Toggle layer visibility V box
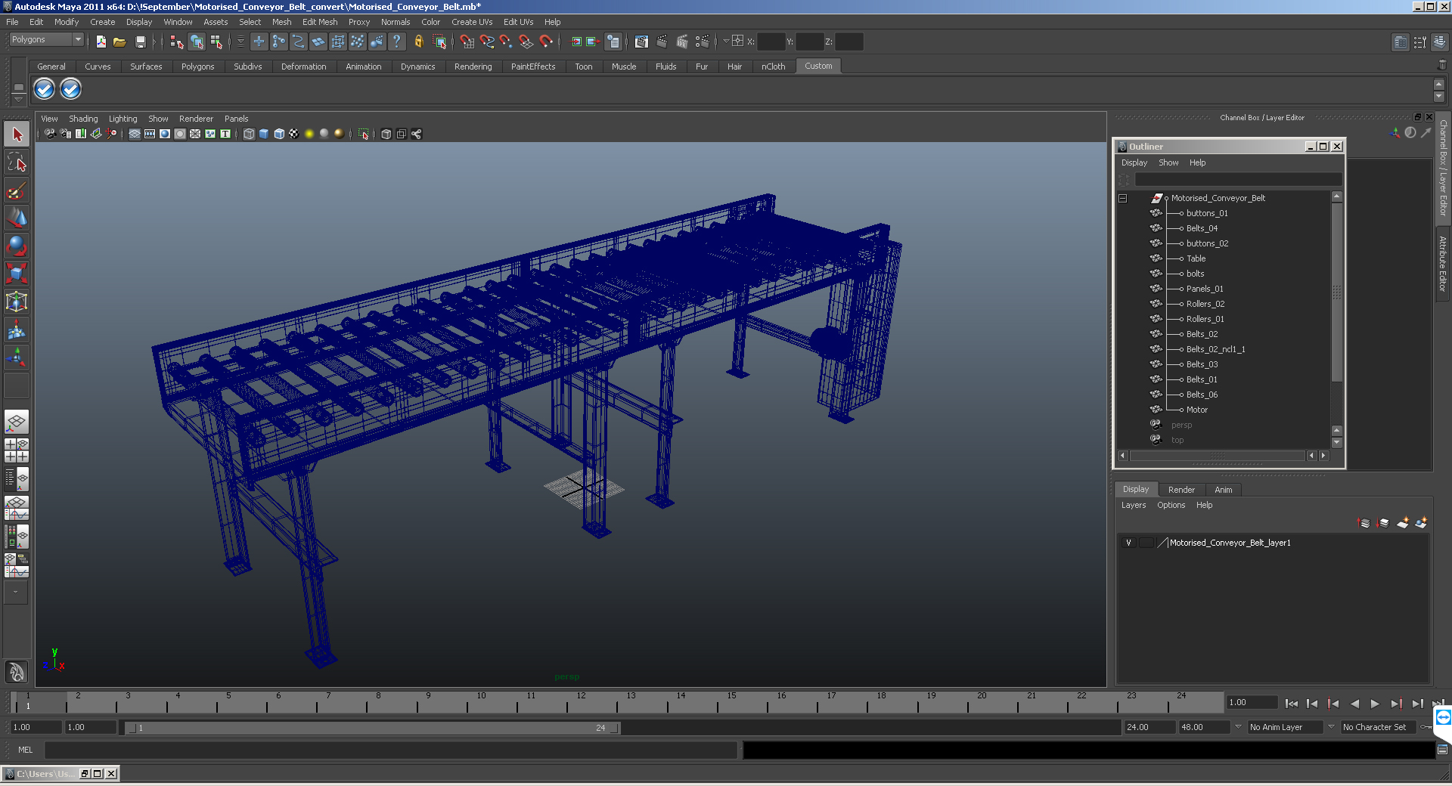Image resolution: width=1452 pixels, height=786 pixels. click(1128, 543)
